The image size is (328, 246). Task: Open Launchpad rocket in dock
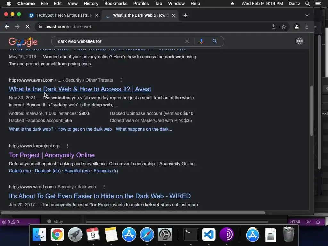(x=75, y=234)
